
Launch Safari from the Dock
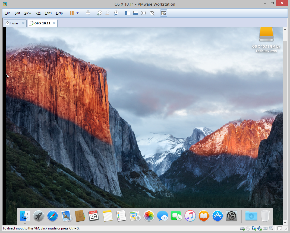click(x=52, y=216)
